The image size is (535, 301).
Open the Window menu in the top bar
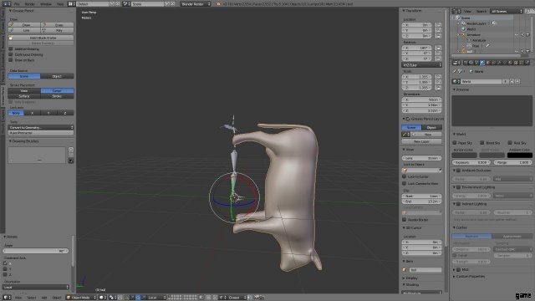[46, 4]
